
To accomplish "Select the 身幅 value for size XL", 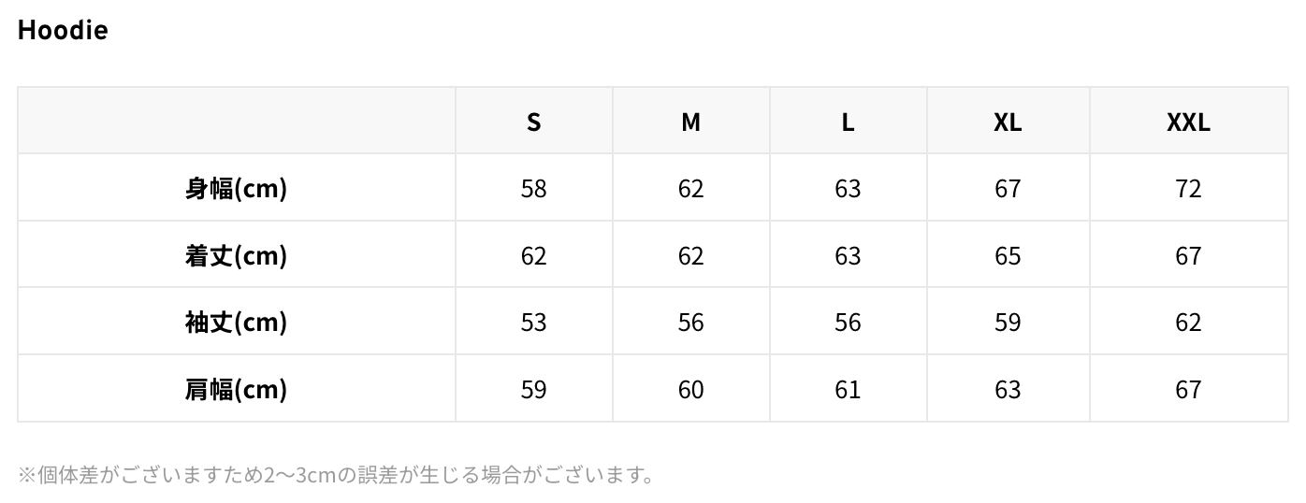I will [1008, 188].
